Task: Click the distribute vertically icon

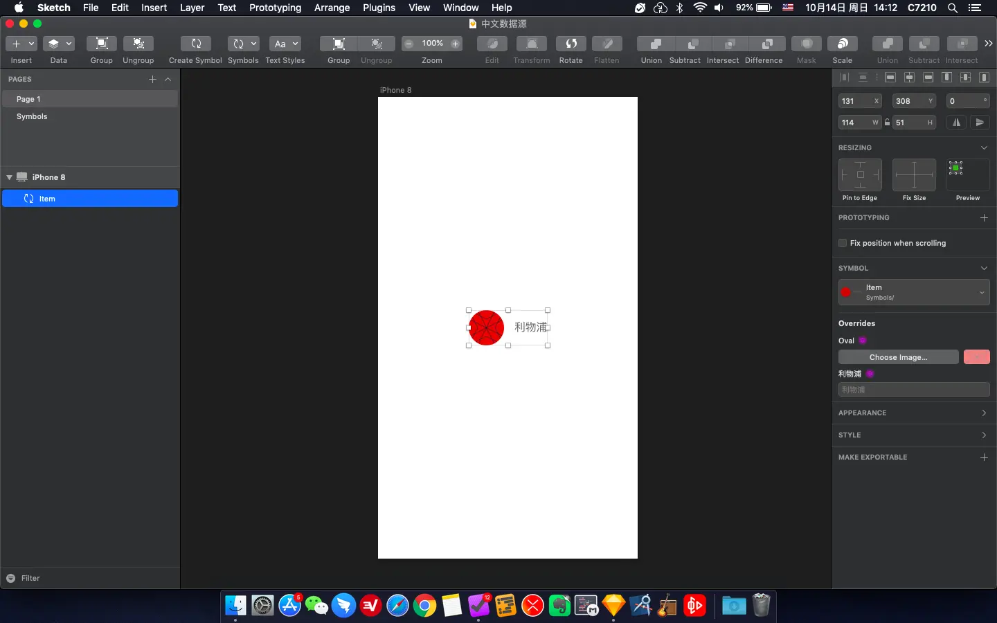Action: point(863,77)
